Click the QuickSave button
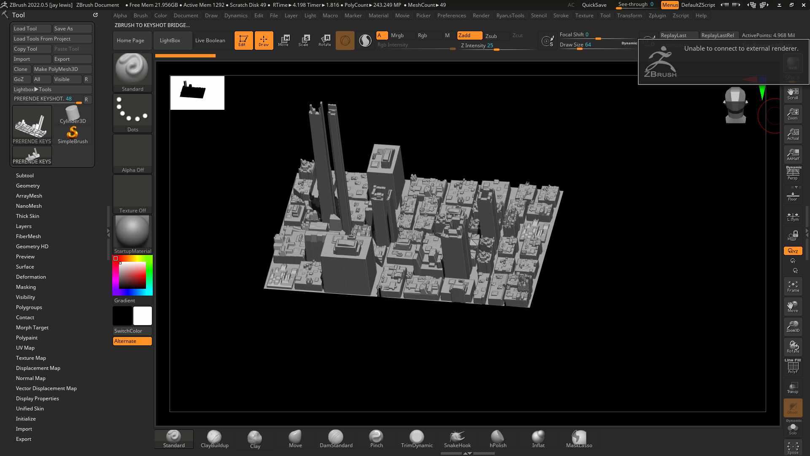810x456 pixels. [x=594, y=5]
